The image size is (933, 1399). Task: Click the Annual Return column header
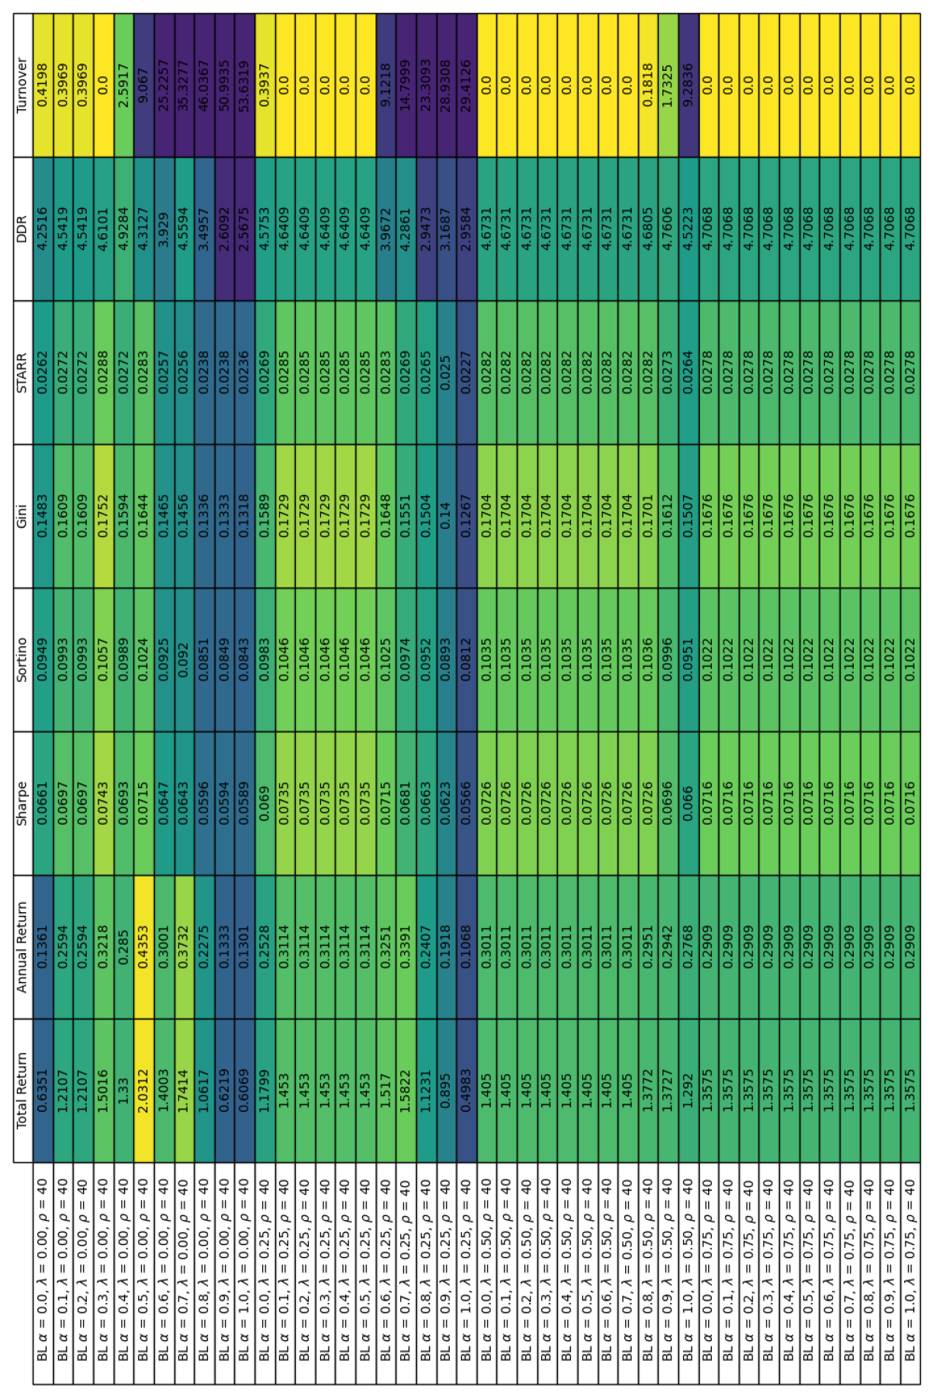pos(24,947)
